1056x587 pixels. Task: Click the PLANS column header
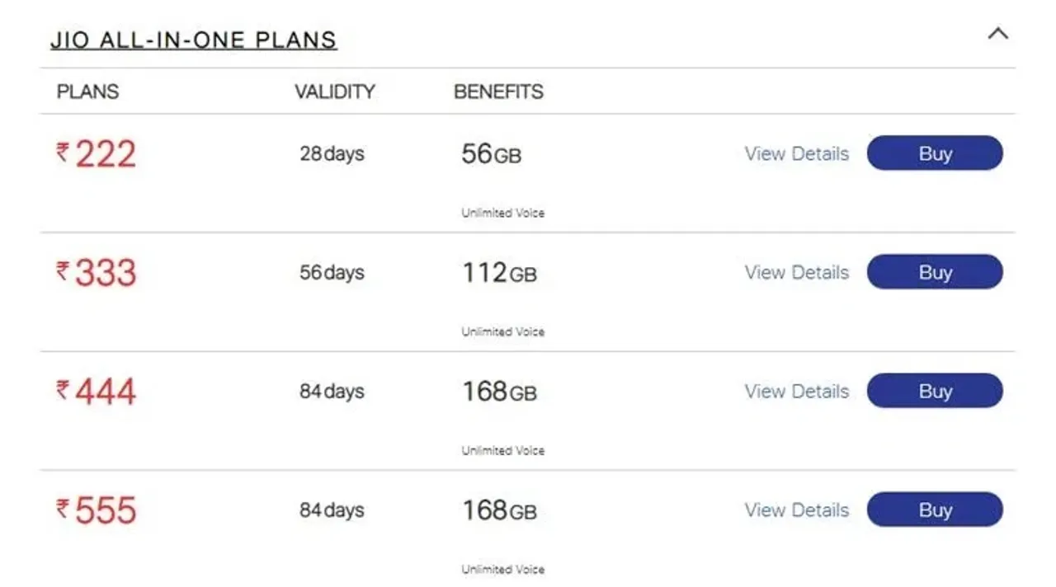87,92
